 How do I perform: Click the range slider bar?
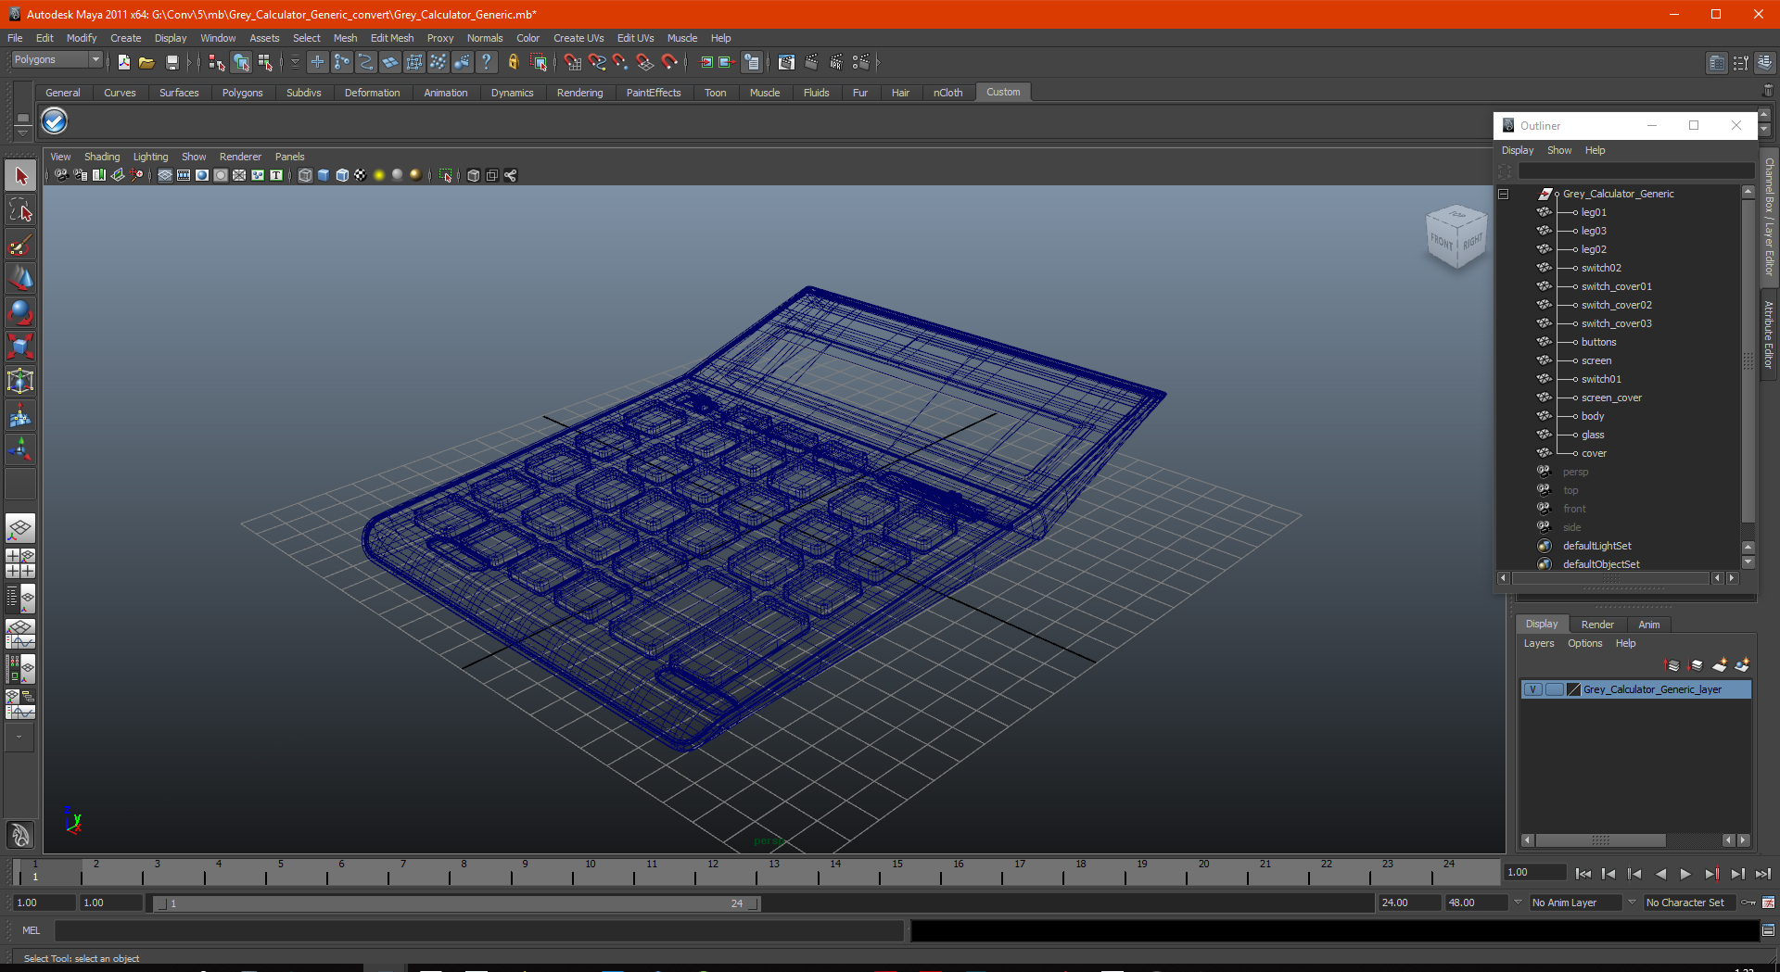coord(456,903)
